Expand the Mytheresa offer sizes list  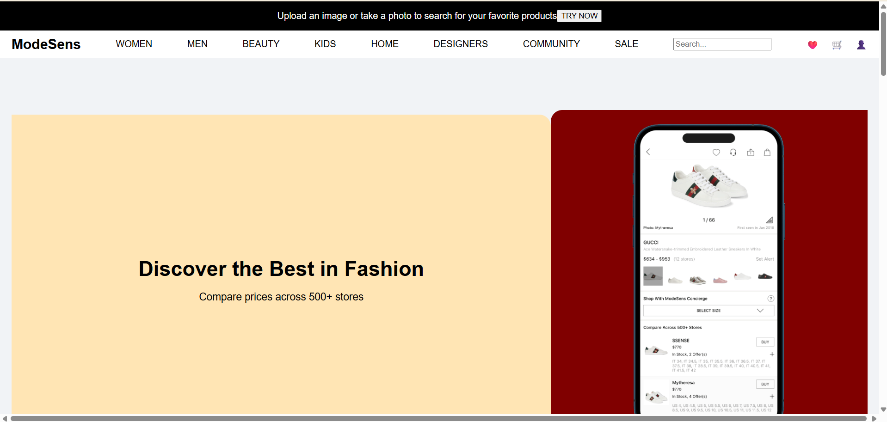tap(771, 396)
